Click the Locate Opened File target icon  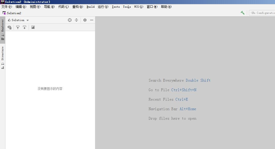coord(70,20)
